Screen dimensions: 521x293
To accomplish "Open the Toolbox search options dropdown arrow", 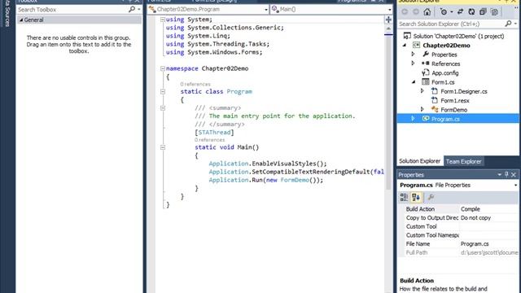I will (x=139, y=9).
